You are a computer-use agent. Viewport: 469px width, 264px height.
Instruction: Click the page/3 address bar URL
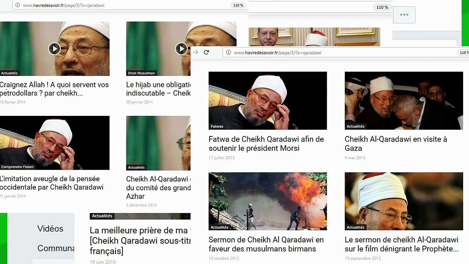(277, 53)
